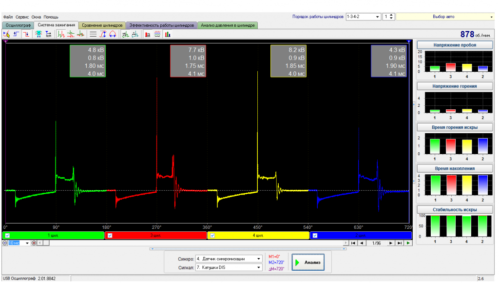
Task: Click the blue 4.3 кВ readout box
Action: coord(389,61)
